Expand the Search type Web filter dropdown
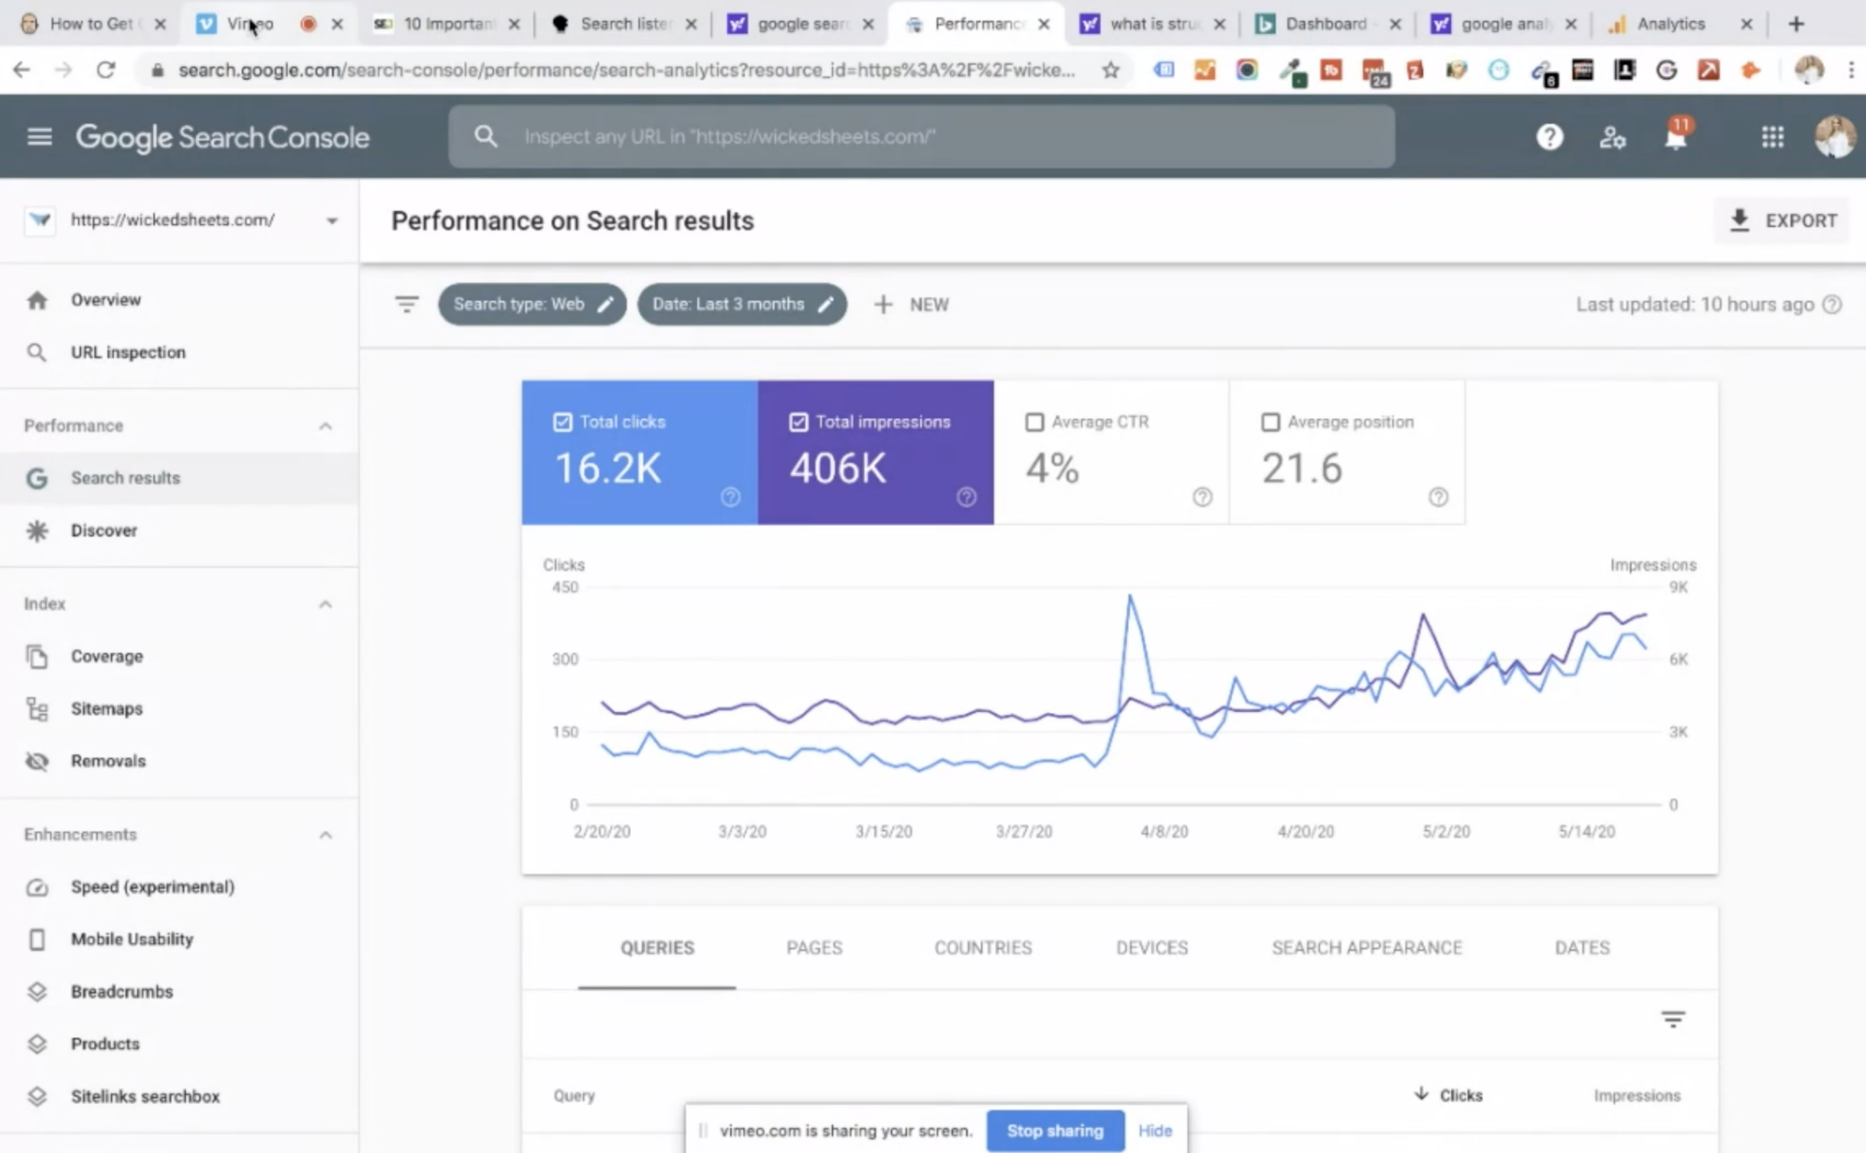Image resolution: width=1866 pixels, height=1153 pixels. [x=532, y=304]
